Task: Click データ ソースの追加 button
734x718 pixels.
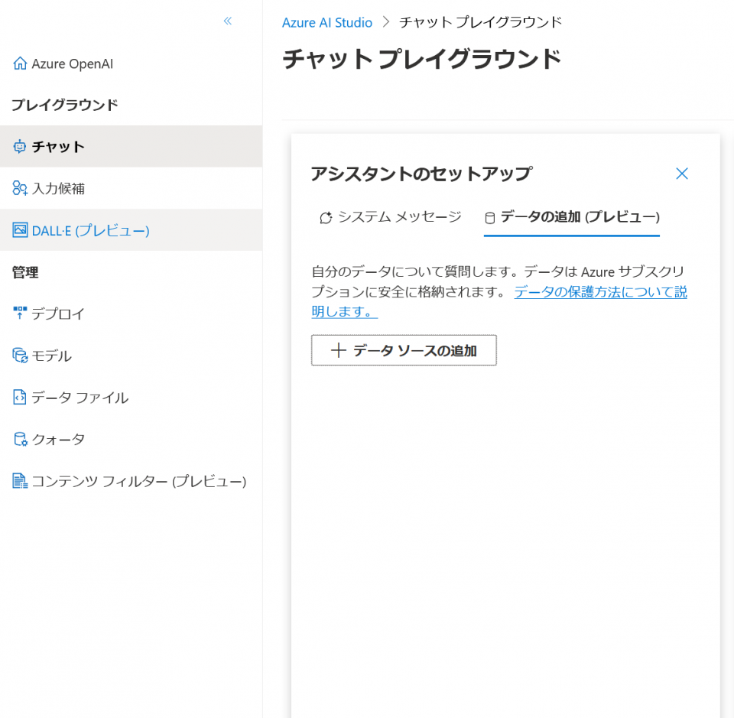Action: (x=404, y=350)
